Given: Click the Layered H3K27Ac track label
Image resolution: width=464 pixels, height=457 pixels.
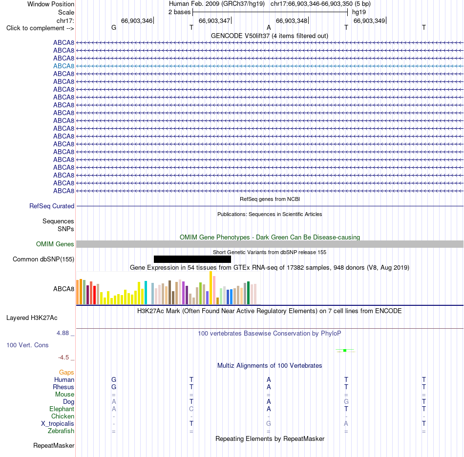Looking at the screenshot, I should pos(32,318).
